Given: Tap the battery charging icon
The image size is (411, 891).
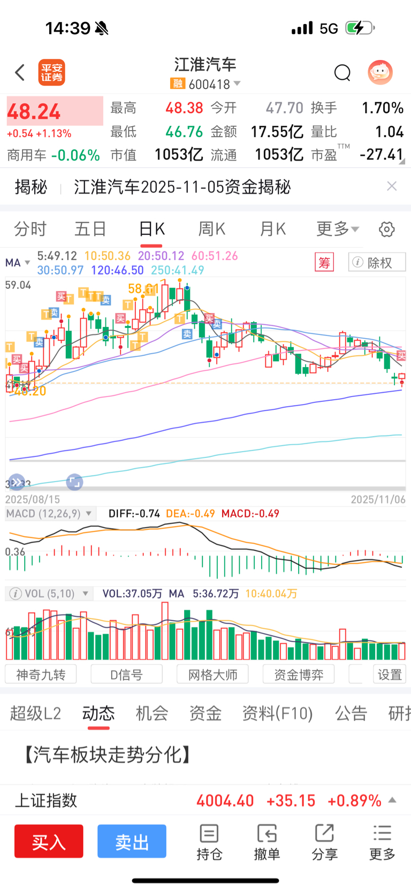Looking at the screenshot, I should pyautogui.click(x=360, y=28).
